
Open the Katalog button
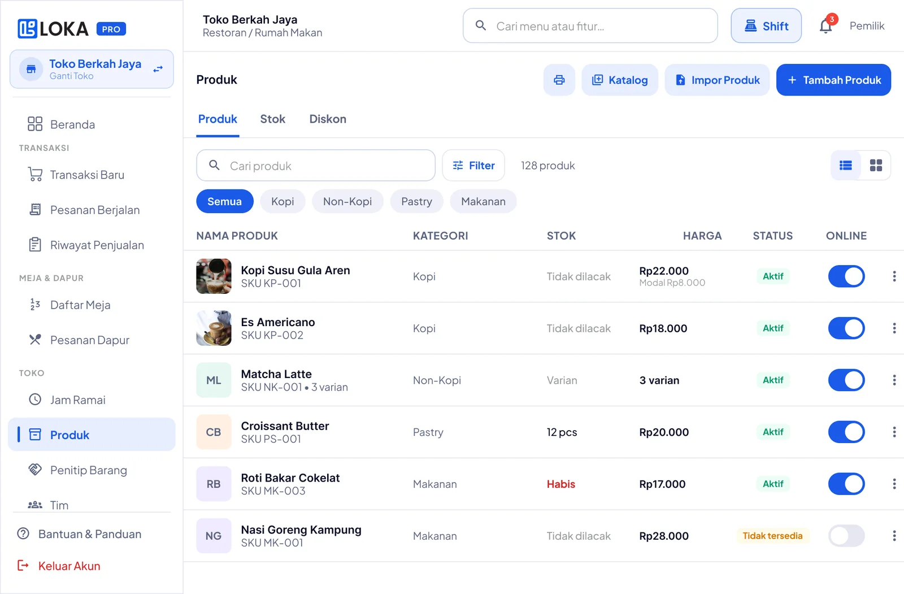620,80
